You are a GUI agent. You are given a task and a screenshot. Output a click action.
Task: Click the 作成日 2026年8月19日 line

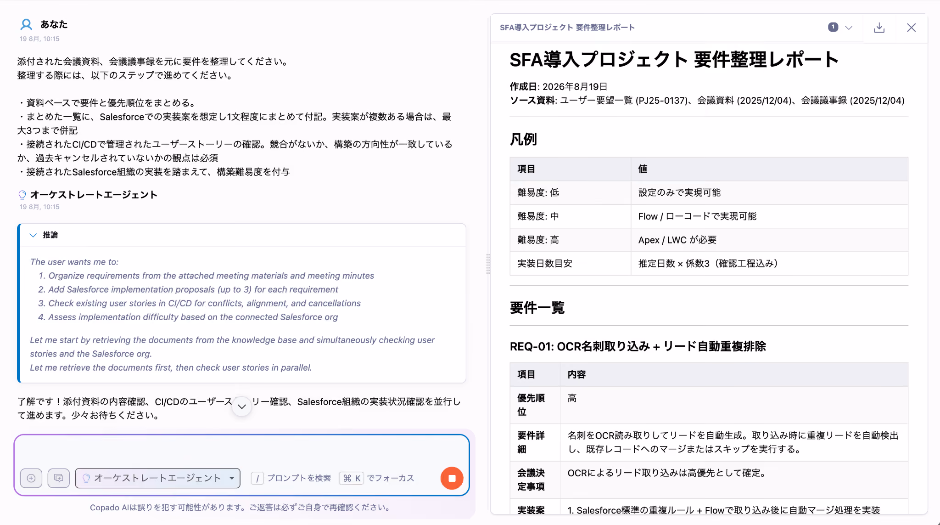[559, 87]
